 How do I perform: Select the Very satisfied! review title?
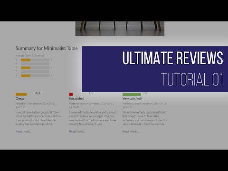click(132, 98)
